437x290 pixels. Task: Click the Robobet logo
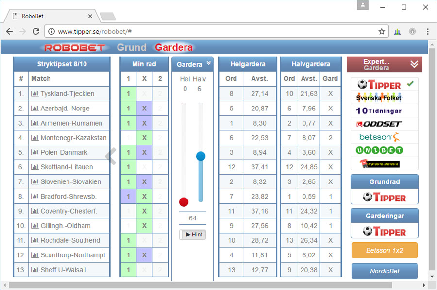tap(74, 48)
